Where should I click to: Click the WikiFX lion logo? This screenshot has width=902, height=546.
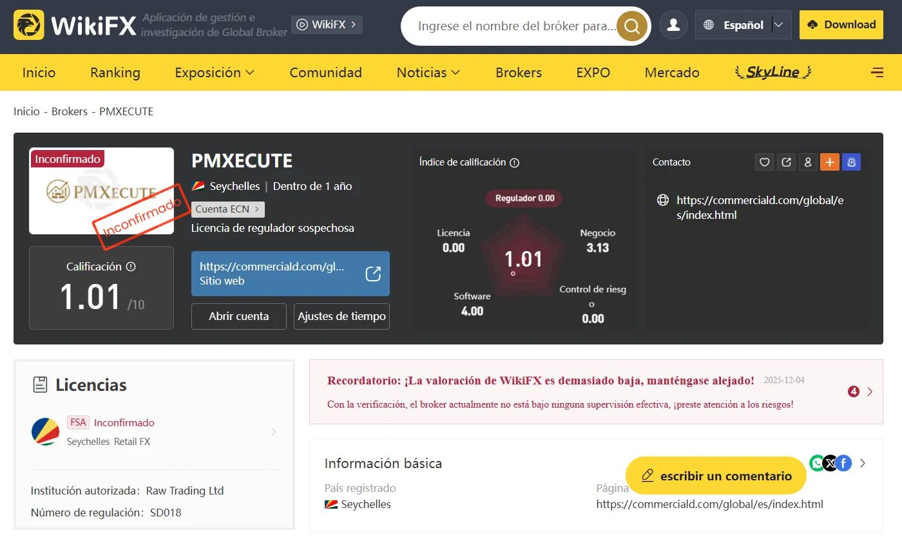click(29, 25)
